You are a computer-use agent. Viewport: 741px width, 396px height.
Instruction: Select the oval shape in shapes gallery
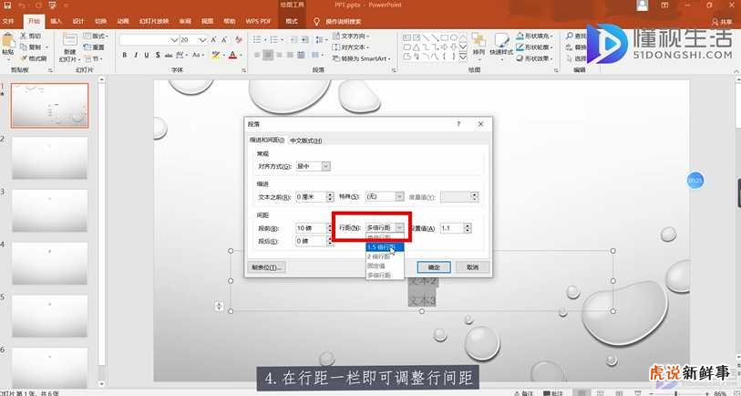tap(454, 37)
